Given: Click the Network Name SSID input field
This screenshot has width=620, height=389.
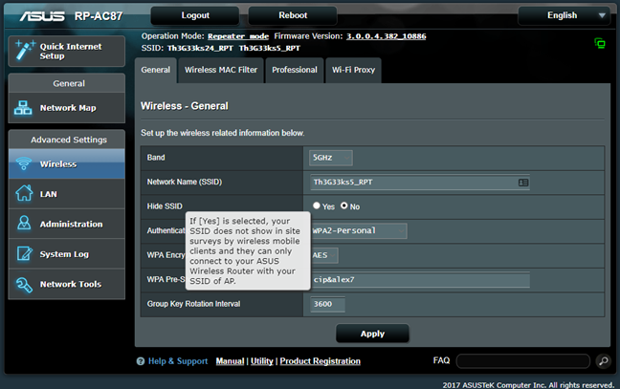Looking at the screenshot, I should click(420, 182).
